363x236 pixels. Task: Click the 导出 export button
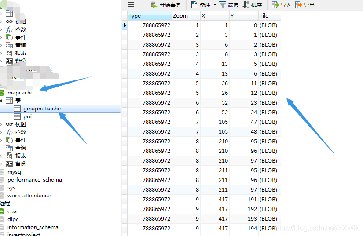[304, 5]
